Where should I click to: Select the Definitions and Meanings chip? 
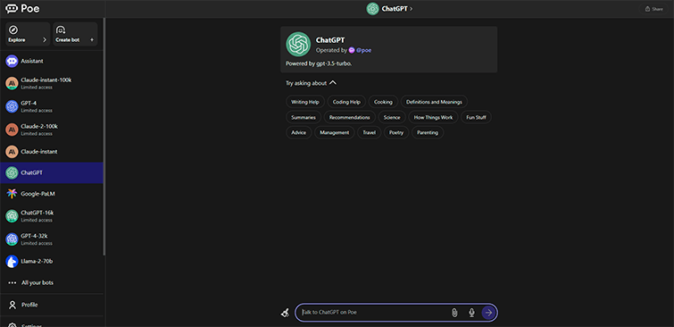pos(434,102)
